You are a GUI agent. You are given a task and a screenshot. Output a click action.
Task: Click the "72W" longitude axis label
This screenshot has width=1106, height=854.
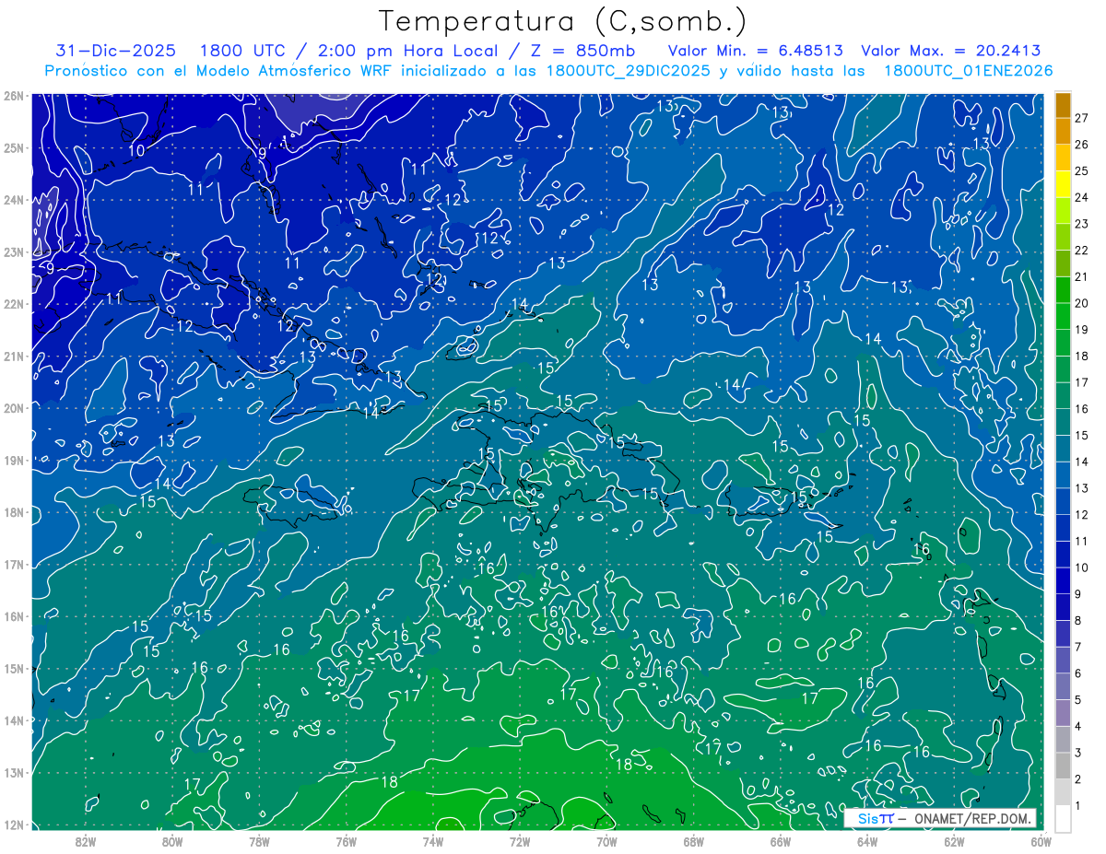click(x=520, y=841)
